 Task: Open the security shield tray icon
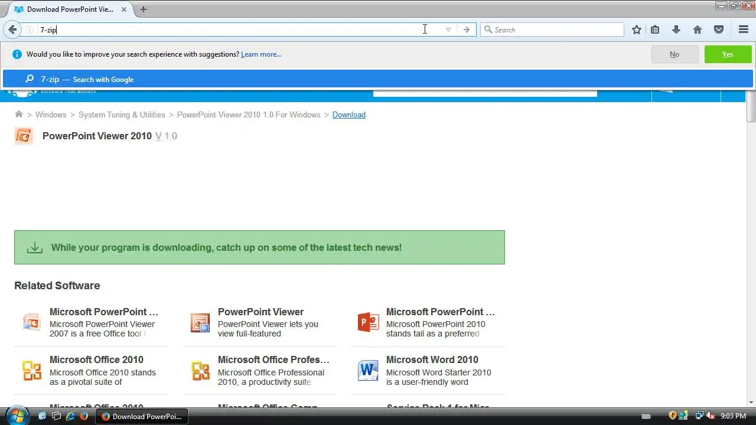click(x=673, y=416)
